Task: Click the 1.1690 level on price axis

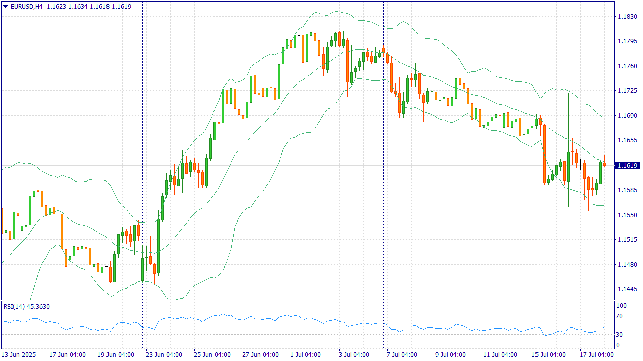Action: tap(626, 115)
